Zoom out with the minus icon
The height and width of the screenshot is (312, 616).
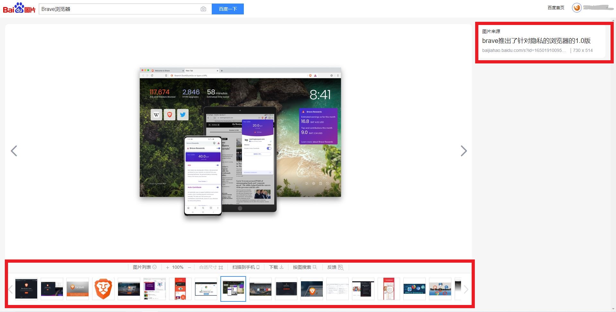coord(189,267)
